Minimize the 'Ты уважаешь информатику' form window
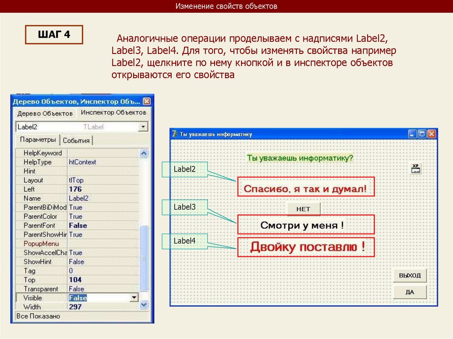The image size is (453, 339). point(412,134)
